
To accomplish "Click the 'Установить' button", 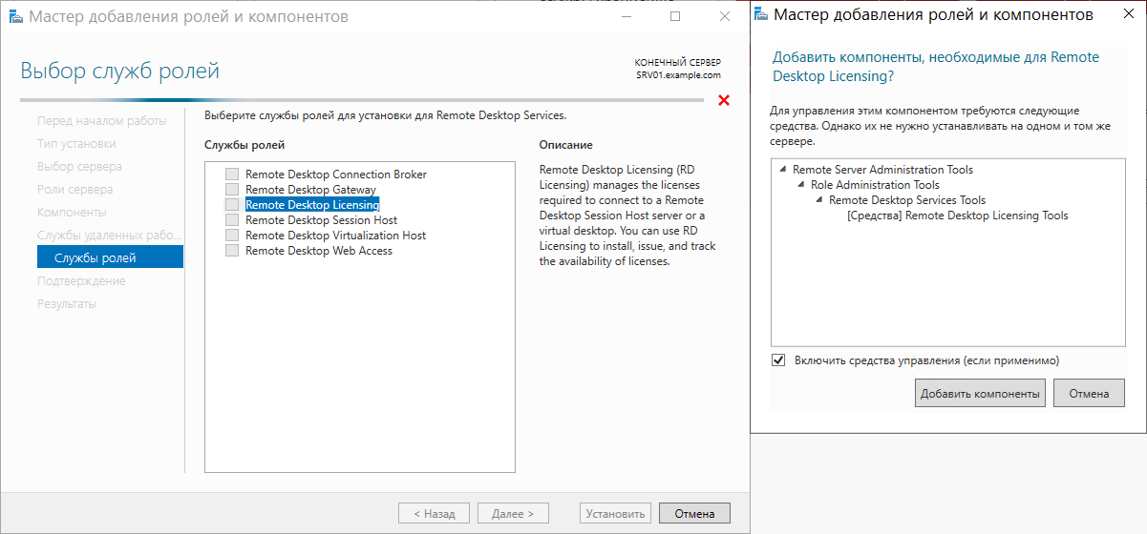I will [615, 514].
